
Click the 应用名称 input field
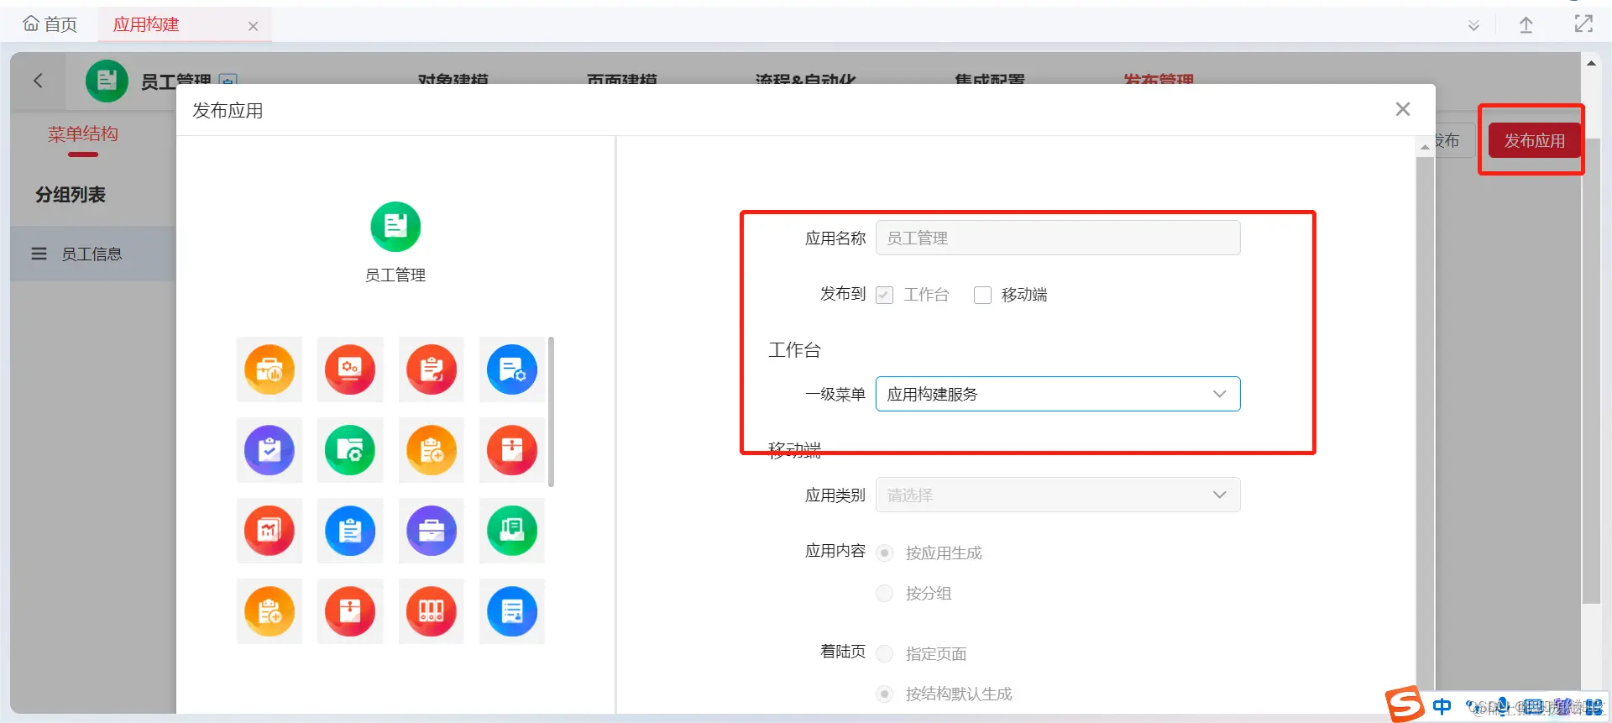pos(1058,238)
